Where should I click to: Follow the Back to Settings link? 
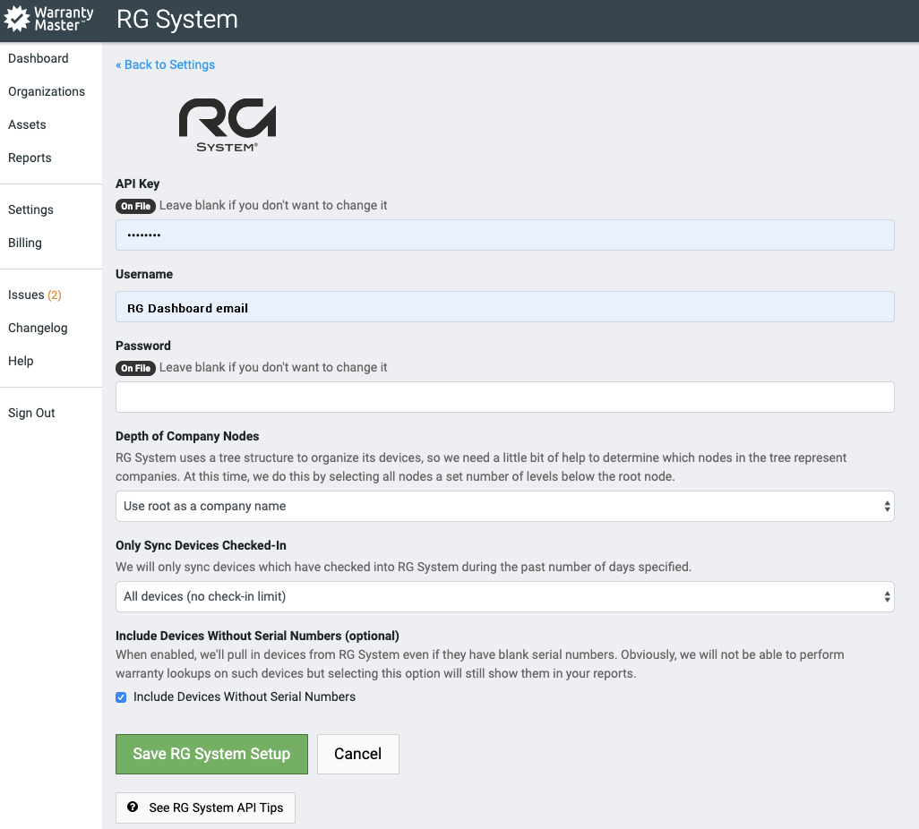[x=166, y=64]
